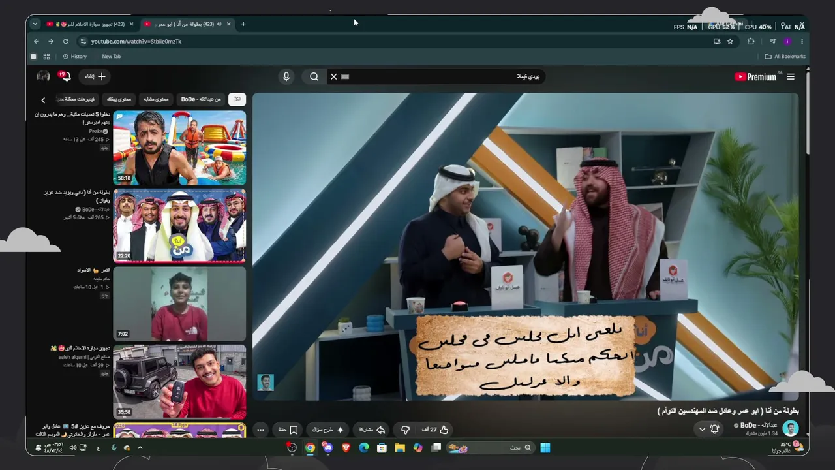Open Google Chrome from the taskbar
Screen dimensions: 835x470
click(x=310, y=448)
